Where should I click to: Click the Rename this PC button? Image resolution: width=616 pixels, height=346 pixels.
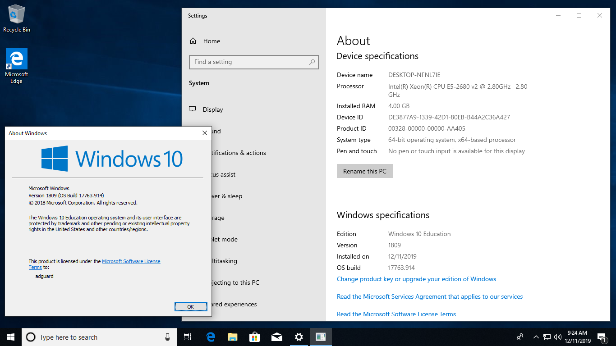coord(365,171)
